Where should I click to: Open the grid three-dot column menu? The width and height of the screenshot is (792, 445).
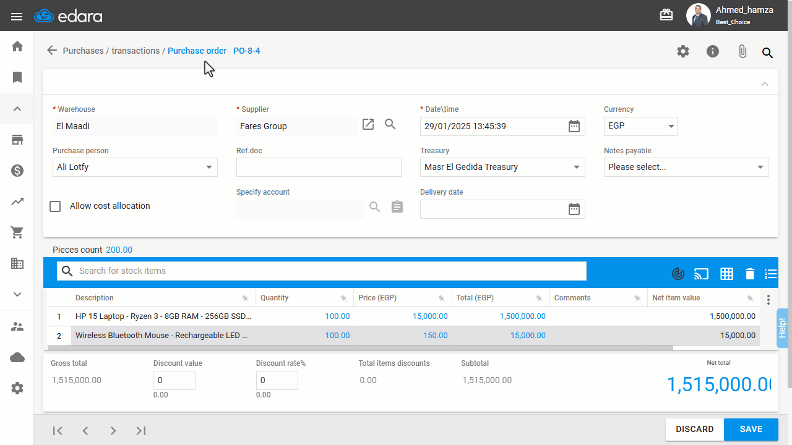[768, 300]
